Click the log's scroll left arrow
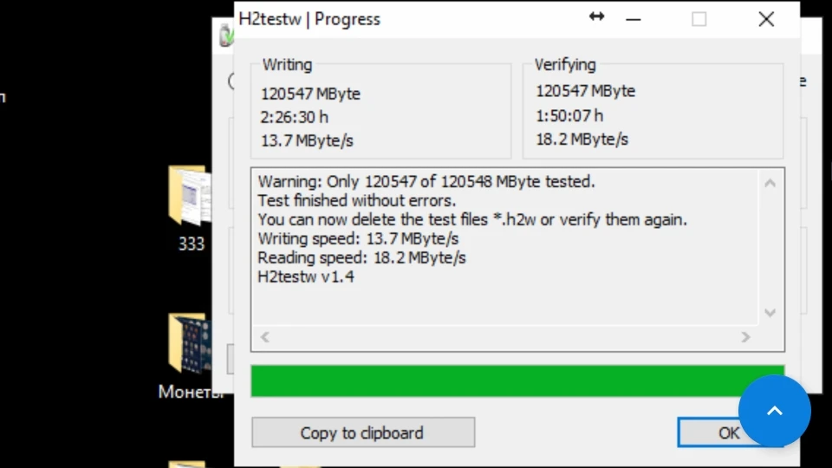 coord(265,337)
